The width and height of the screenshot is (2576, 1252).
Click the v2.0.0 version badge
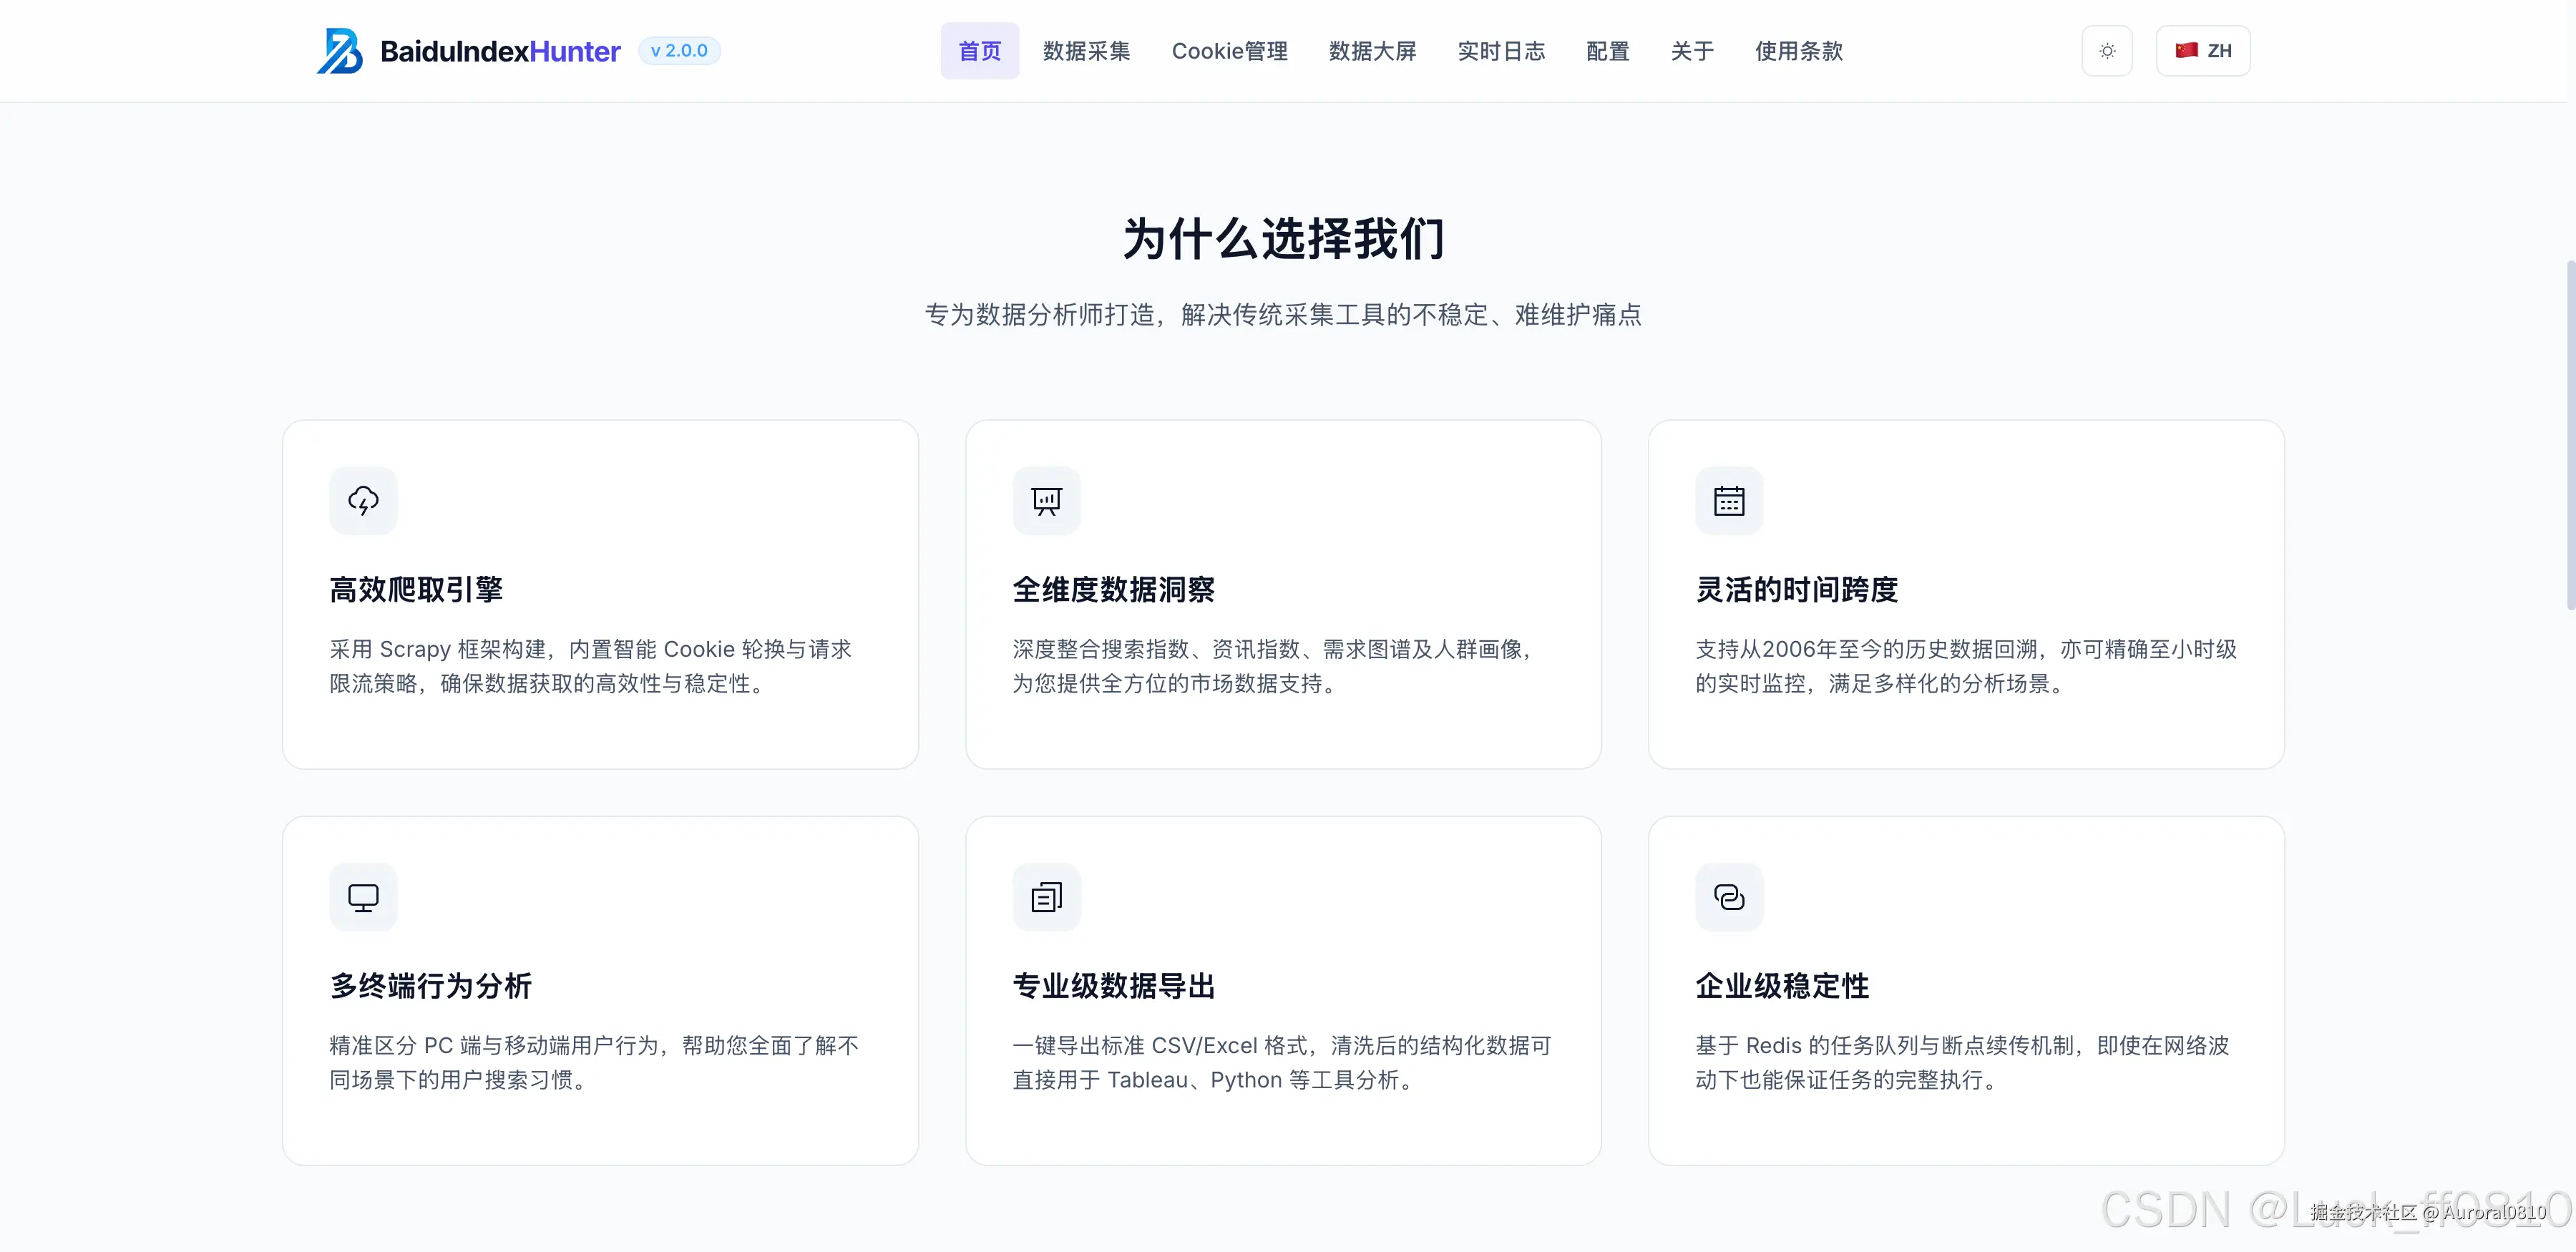click(680, 50)
